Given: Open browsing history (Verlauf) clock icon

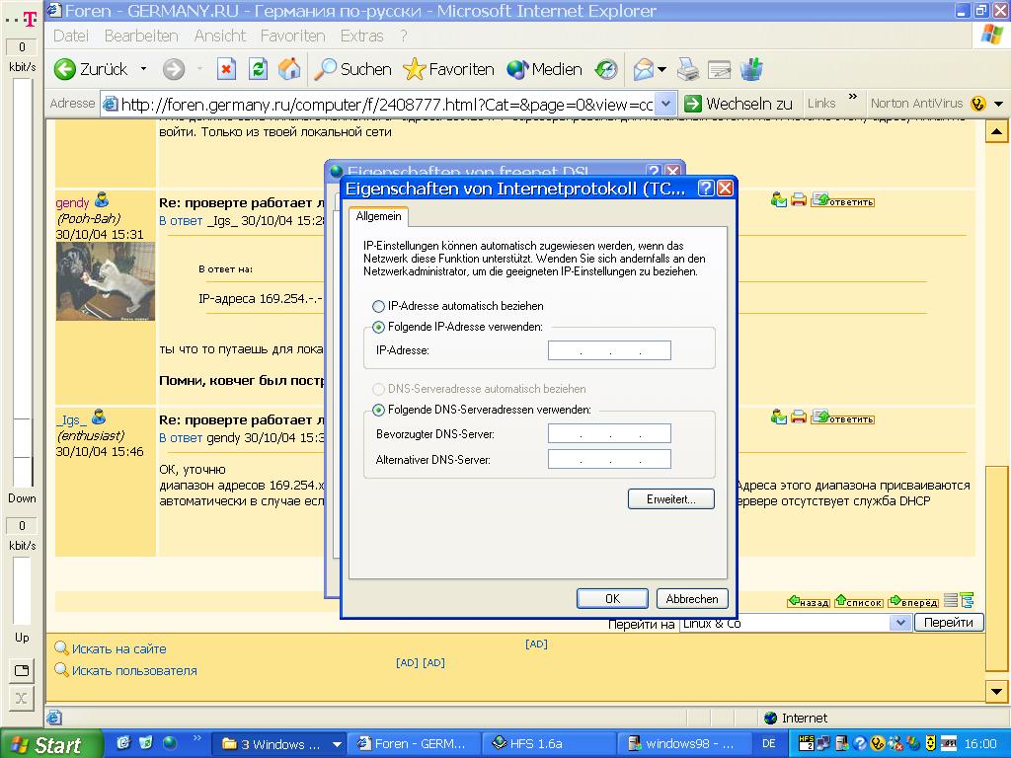Looking at the screenshot, I should (x=606, y=69).
